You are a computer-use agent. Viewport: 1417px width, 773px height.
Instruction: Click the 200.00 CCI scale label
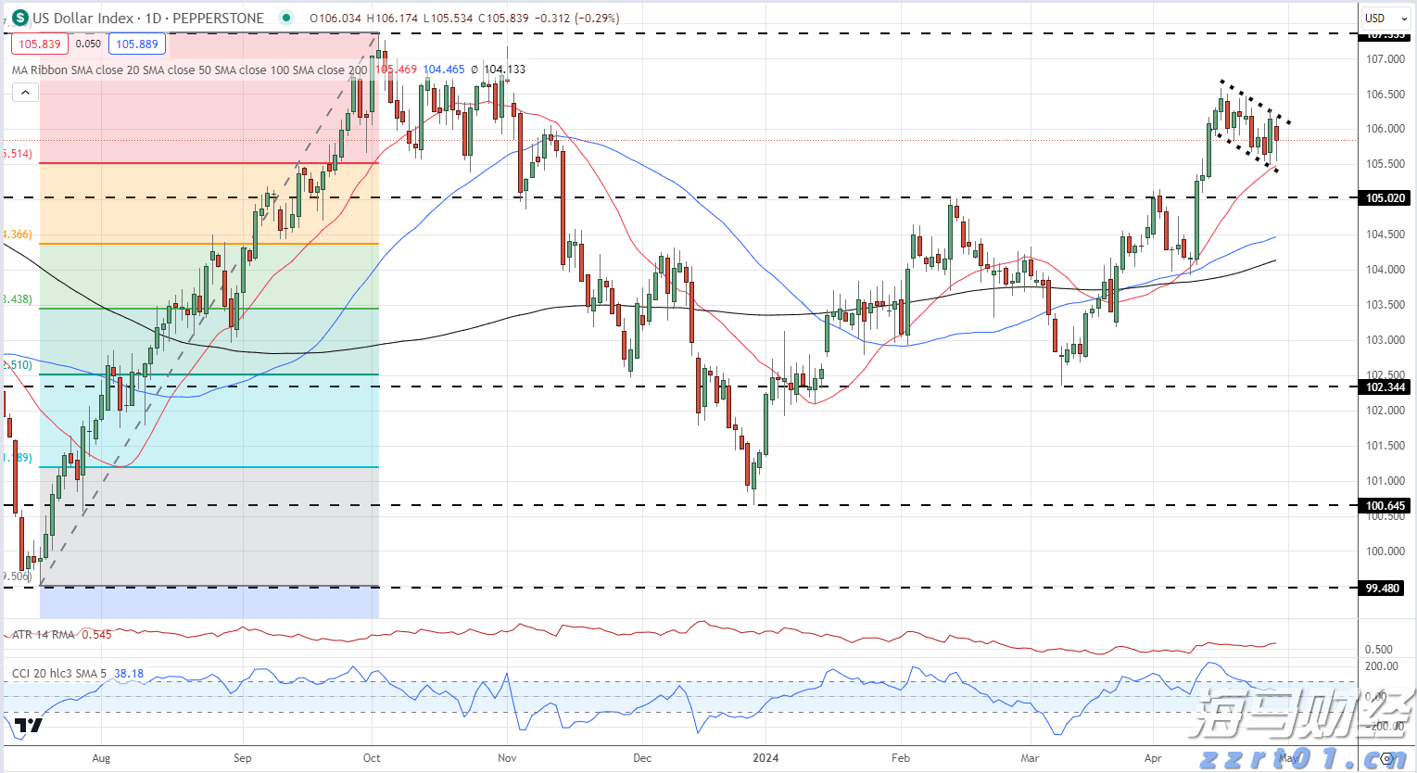(1382, 666)
